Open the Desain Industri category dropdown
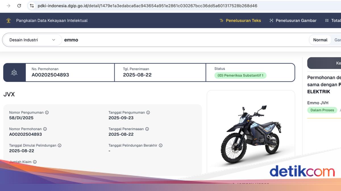This screenshot has height=191, width=341. coord(32,40)
